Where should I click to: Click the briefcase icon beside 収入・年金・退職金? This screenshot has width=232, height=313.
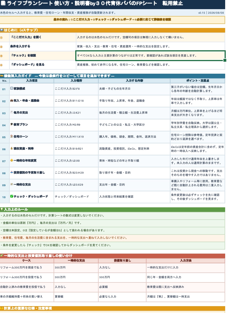click(12, 101)
